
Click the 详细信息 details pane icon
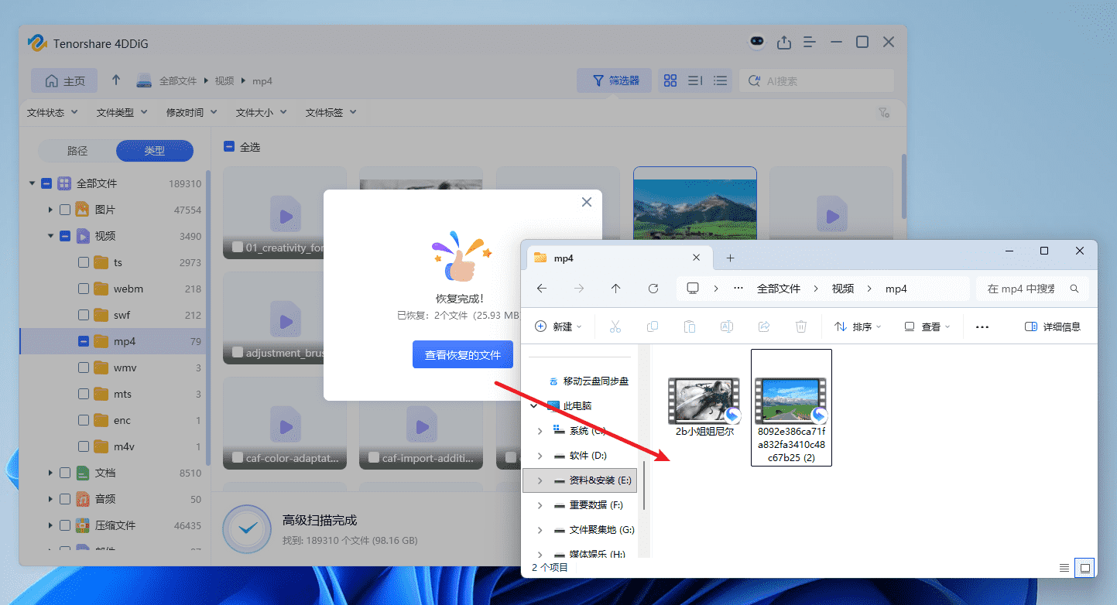tap(1052, 326)
